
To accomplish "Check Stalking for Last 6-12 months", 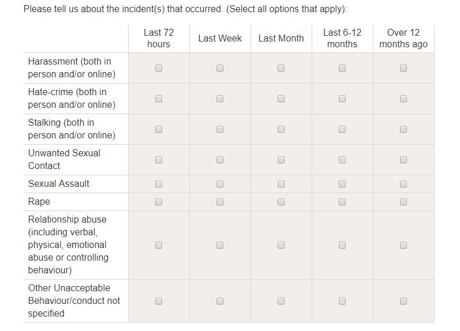I will 342,129.
